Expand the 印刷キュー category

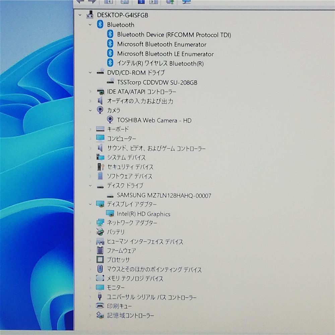coord(90,306)
